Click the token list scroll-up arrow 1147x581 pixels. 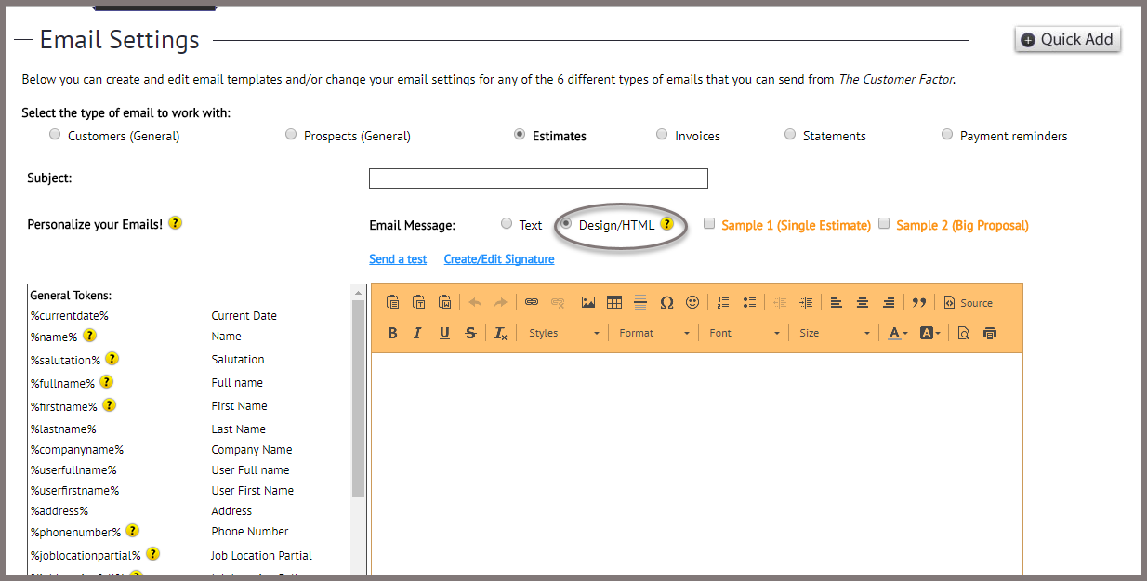tap(358, 292)
